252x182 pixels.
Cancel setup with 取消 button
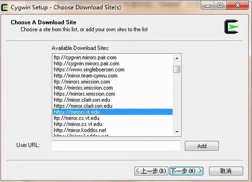tap(226, 171)
